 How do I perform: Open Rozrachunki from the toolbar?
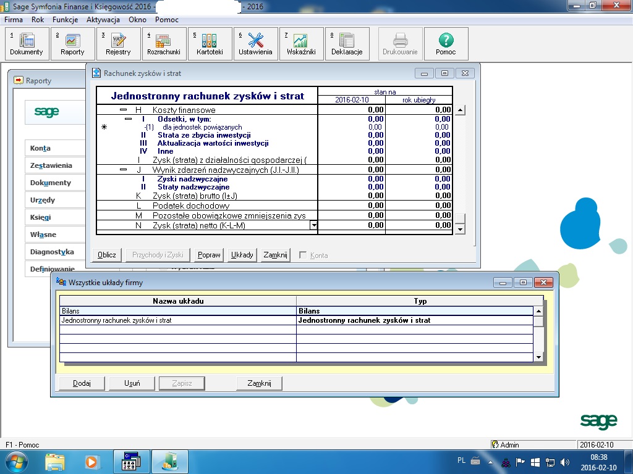point(164,44)
